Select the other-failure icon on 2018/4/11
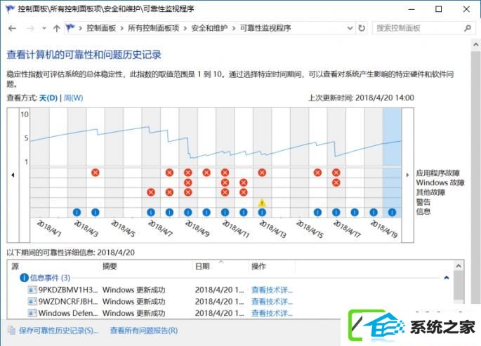The height and width of the screenshot is (346, 481). coord(225,192)
